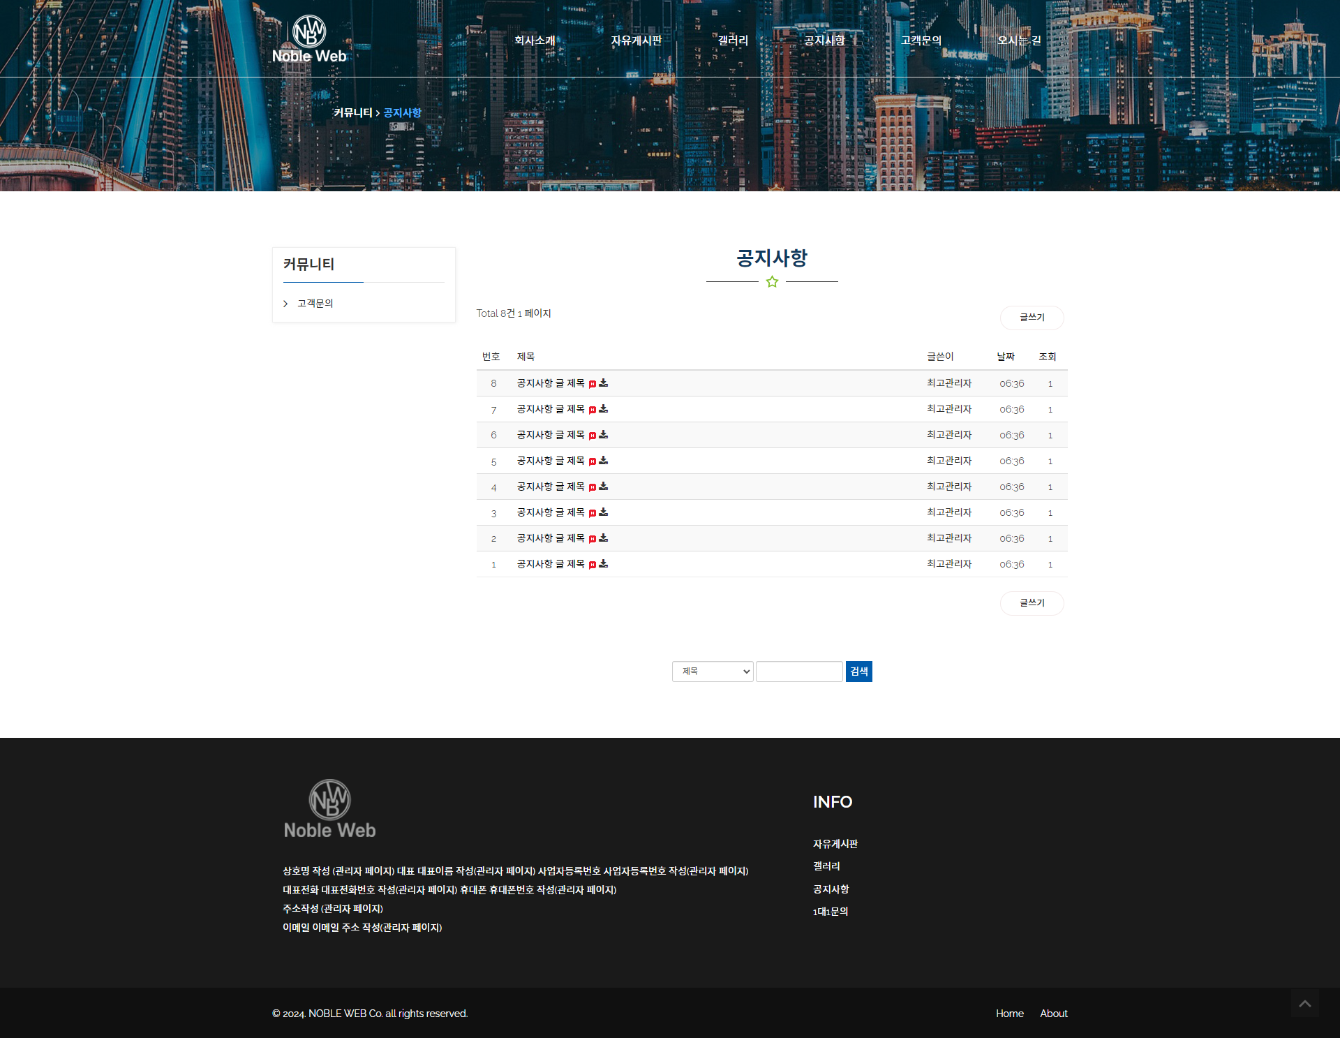Click the download icon on post 1
The height and width of the screenshot is (1038, 1340).
point(604,564)
